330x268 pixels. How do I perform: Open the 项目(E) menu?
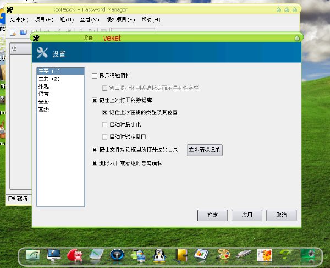coord(44,20)
